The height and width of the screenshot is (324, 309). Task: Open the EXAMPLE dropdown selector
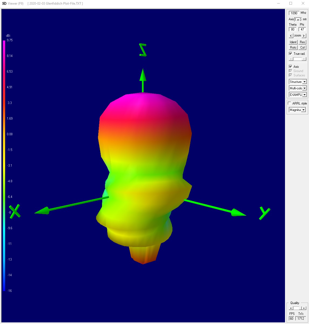[x=304, y=95]
